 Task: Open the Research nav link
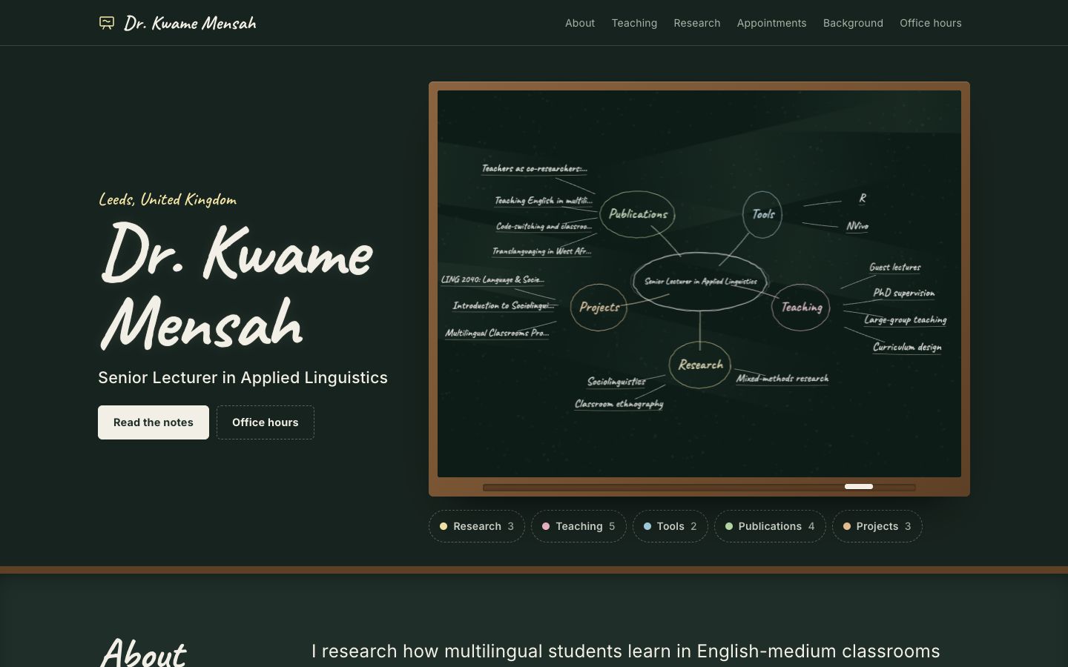point(697,23)
